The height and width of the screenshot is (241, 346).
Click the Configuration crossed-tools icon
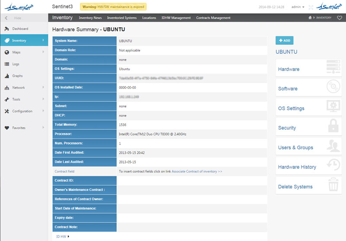[x=7, y=111]
